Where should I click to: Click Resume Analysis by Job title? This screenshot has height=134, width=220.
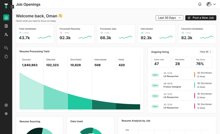136,121
